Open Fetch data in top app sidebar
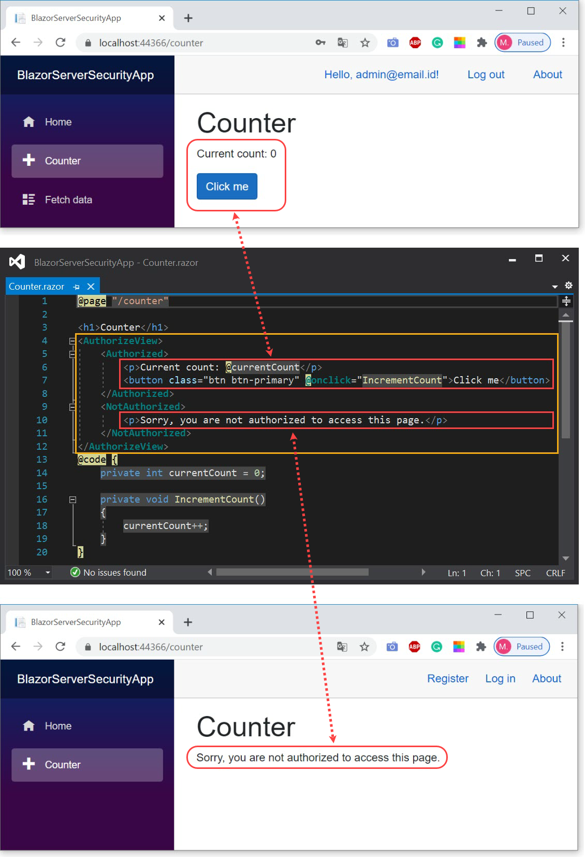585x857 pixels. (x=87, y=199)
